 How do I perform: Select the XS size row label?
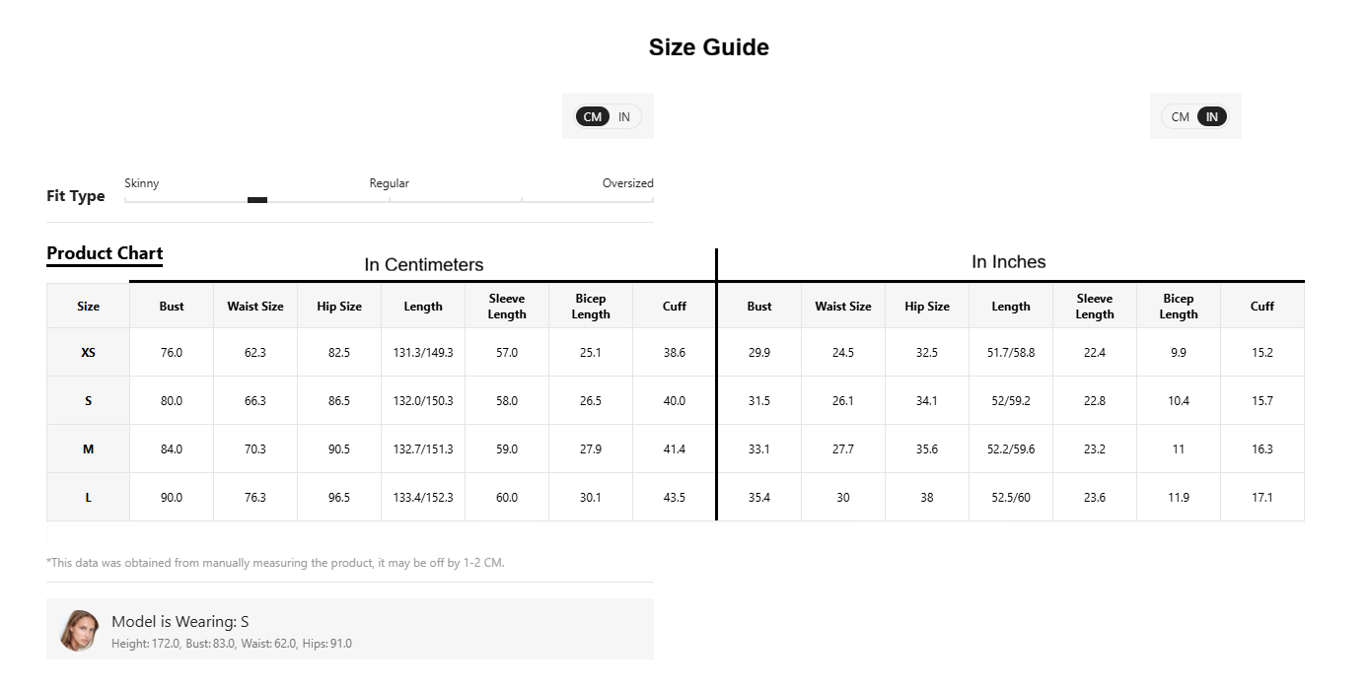tap(88, 353)
